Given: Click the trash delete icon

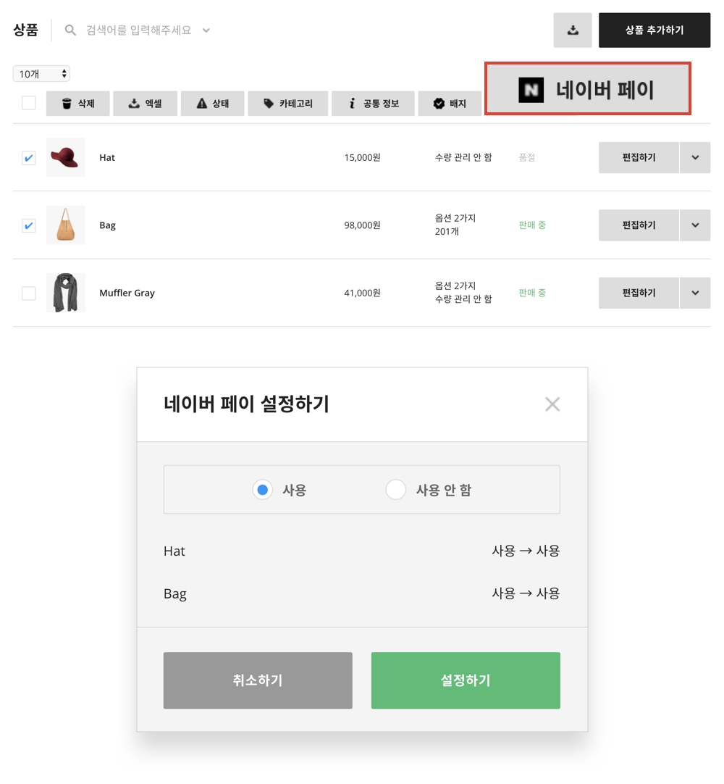Looking at the screenshot, I should [67, 104].
